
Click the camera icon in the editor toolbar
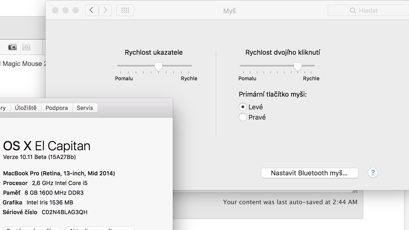pos(12,47)
